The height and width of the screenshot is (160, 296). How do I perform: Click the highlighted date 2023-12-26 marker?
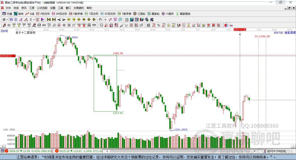tap(240, 30)
